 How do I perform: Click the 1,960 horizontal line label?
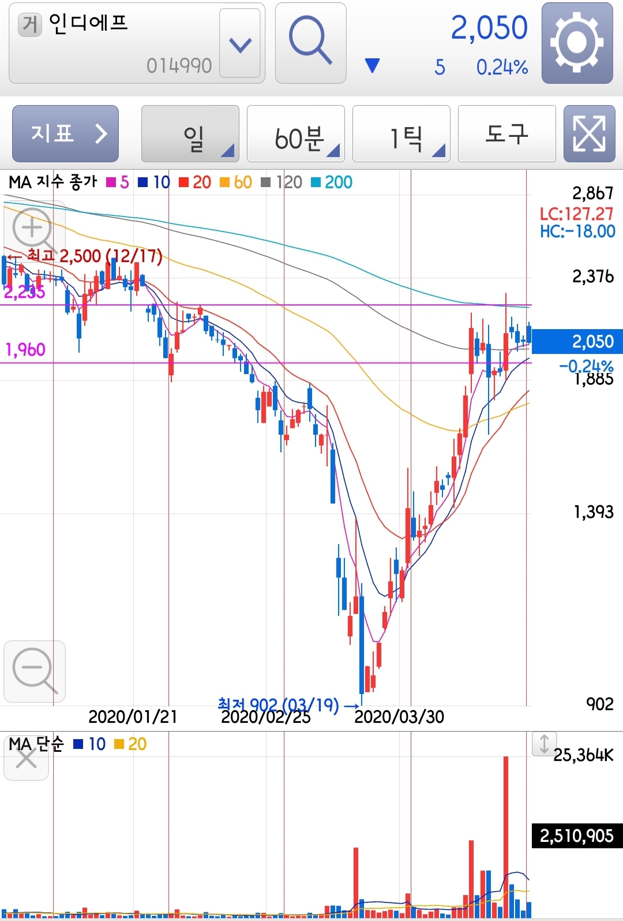(25, 349)
